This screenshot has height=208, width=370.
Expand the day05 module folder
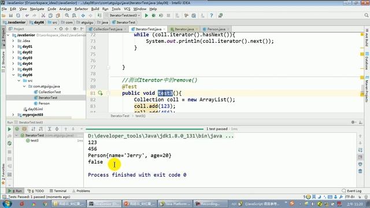coord(13,69)
